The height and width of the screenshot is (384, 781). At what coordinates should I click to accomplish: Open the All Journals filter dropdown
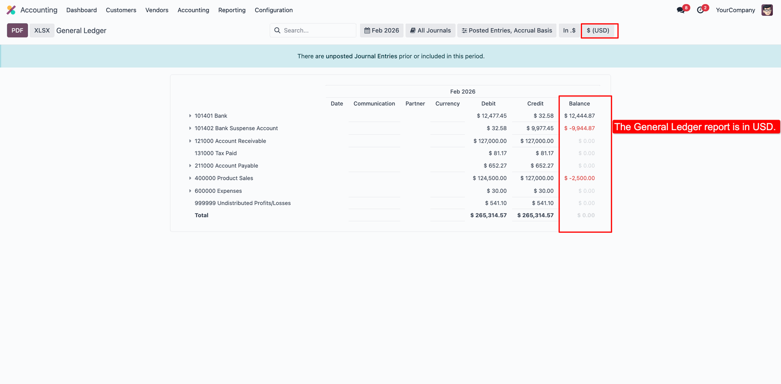pyautogui.click(x=430, y=31)
